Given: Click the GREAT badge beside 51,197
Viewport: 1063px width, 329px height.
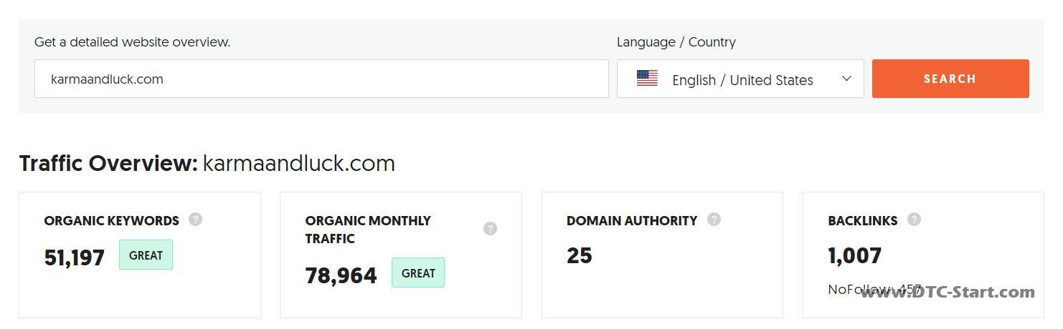Looking at the screenshot, I should [x=146, y=255].
